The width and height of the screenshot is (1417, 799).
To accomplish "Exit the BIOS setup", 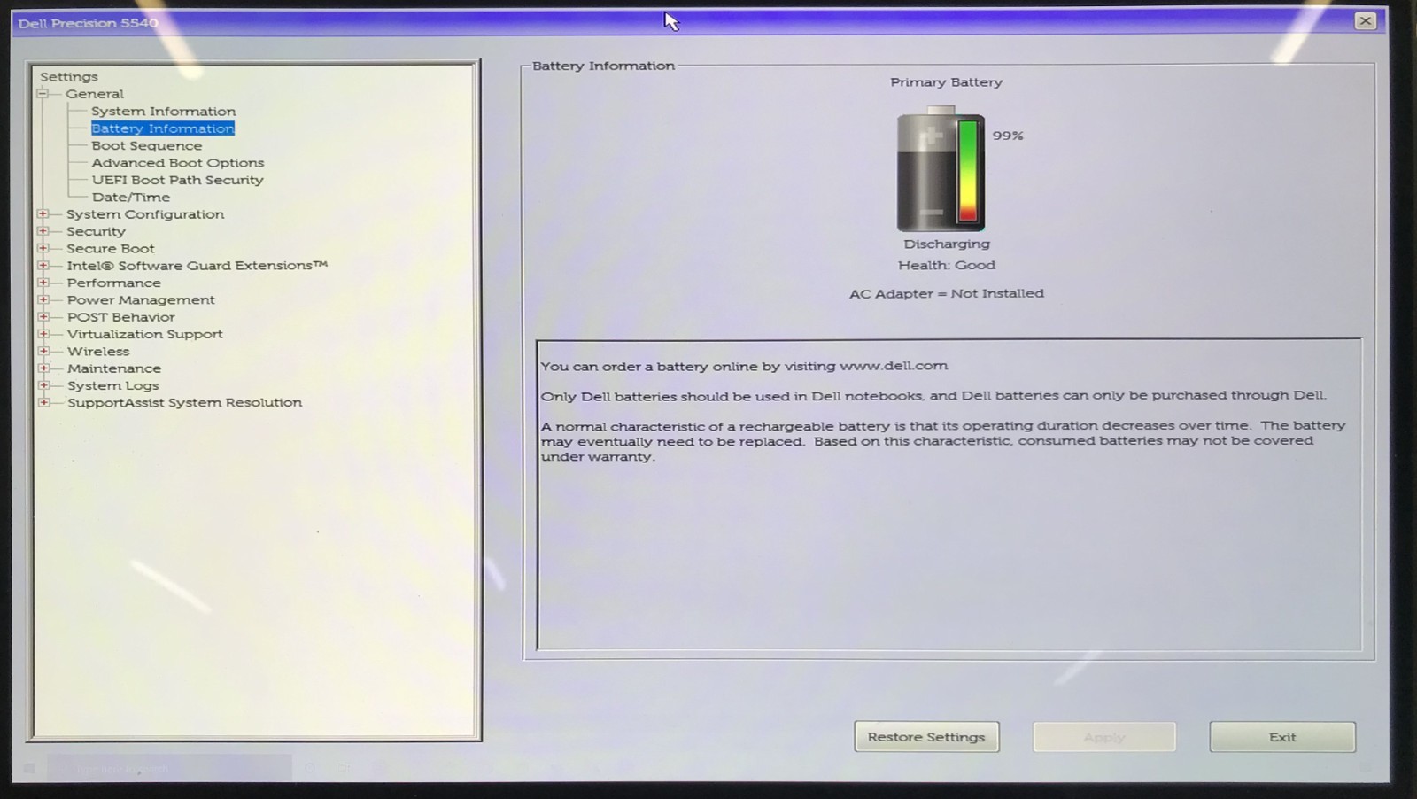I will pyautogui.click(x=1282, y=737).
